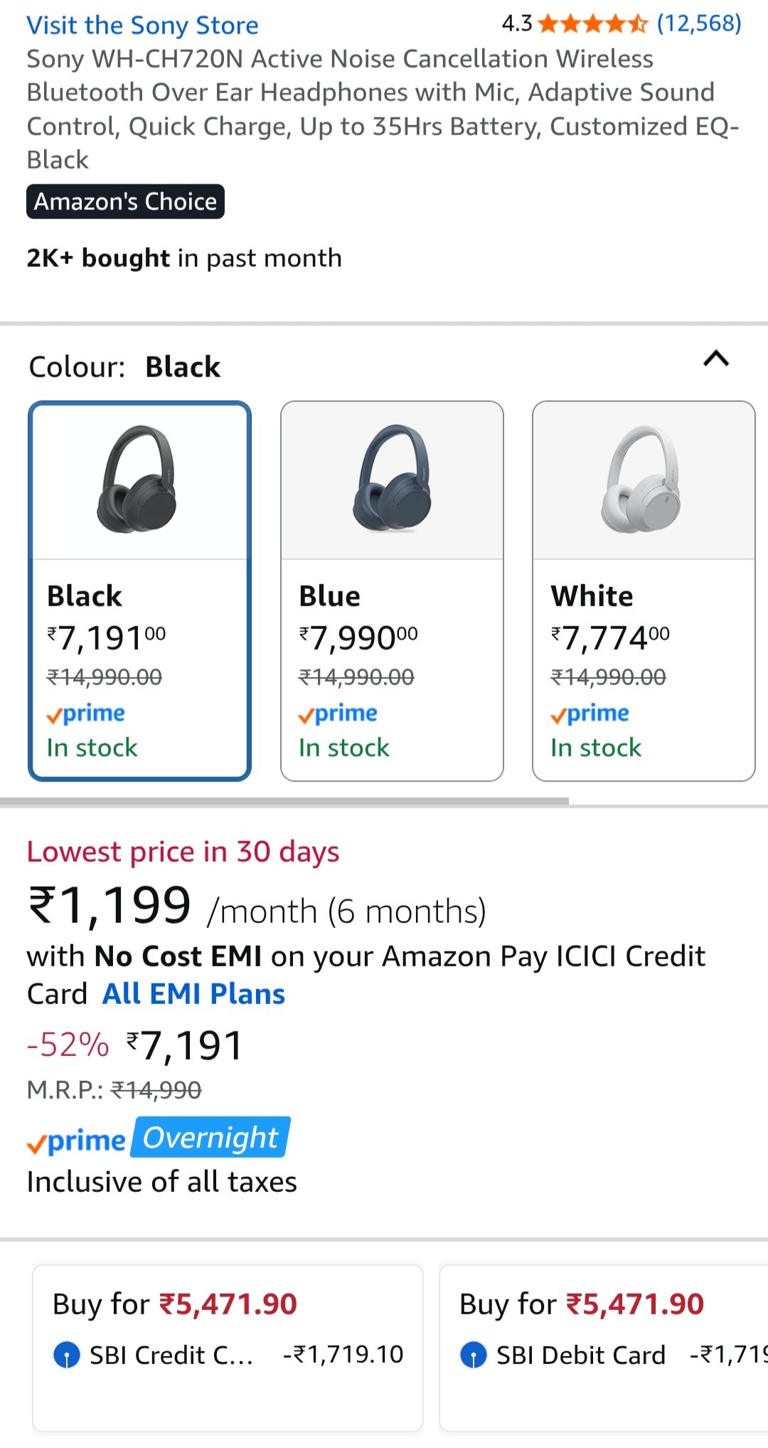Tap the Blue headphones image
The image size is (768, 1448).
pos(393,480)
